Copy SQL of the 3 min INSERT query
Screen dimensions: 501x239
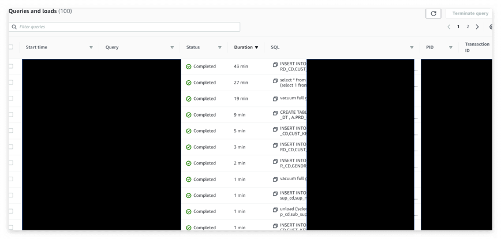tap(275, 145)
